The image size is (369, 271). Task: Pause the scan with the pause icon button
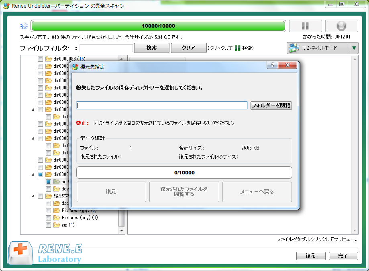(305, 26)
